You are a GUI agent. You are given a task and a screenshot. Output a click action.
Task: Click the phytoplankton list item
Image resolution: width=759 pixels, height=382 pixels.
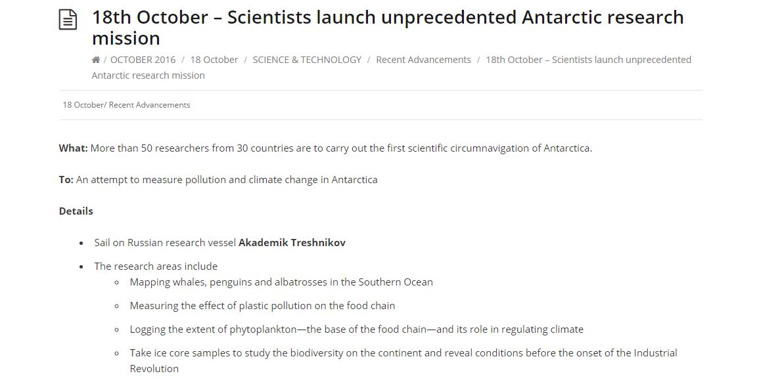357,329
